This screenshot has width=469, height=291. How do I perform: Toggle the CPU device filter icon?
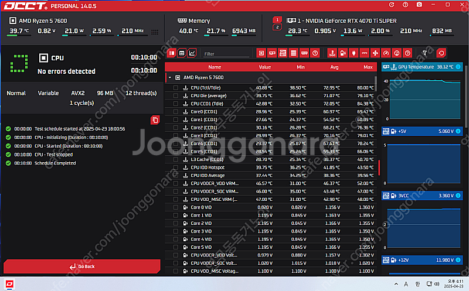pos(261,53)
